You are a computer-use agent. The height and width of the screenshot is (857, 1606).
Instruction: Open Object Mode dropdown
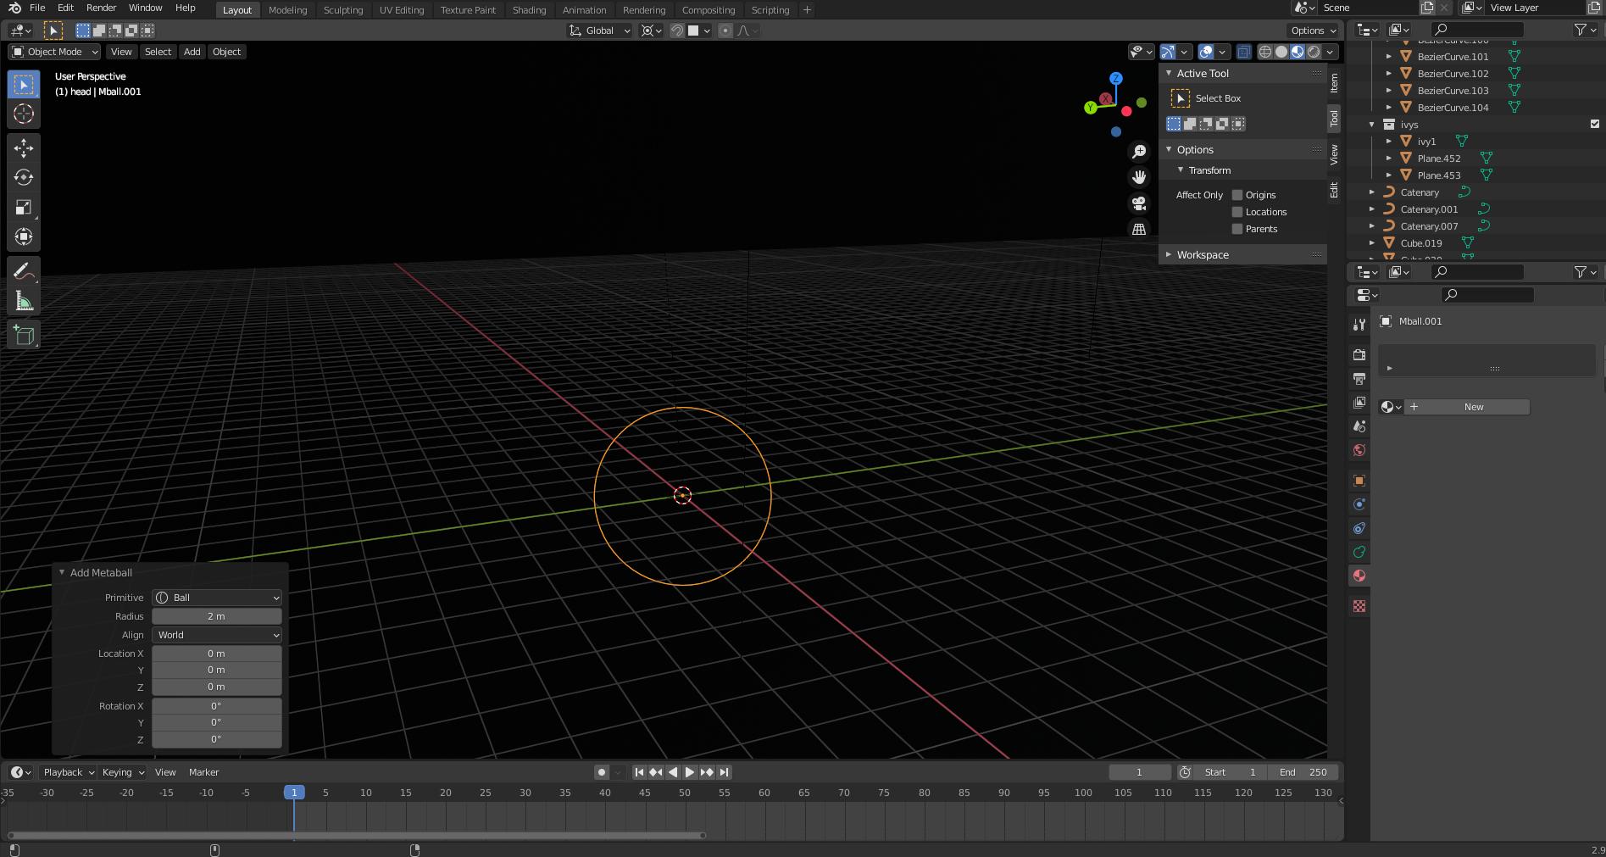pos(55,52)
